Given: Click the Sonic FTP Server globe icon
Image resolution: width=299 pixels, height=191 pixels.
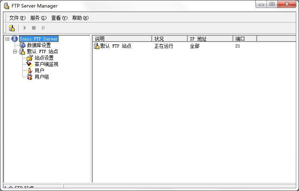Looking at the screenshot, I should click(15, 39).
